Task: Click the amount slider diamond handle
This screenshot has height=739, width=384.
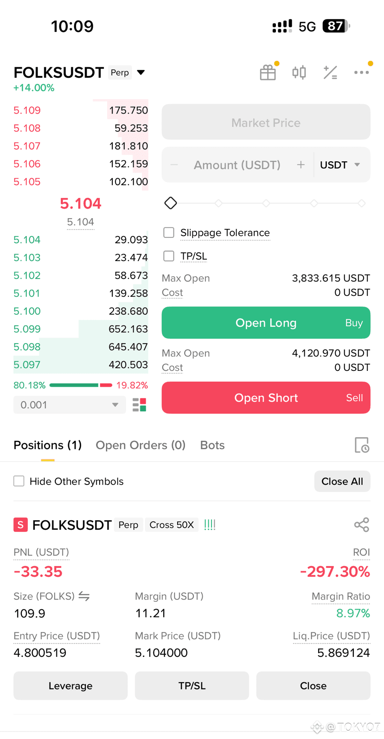Action: 171,203
